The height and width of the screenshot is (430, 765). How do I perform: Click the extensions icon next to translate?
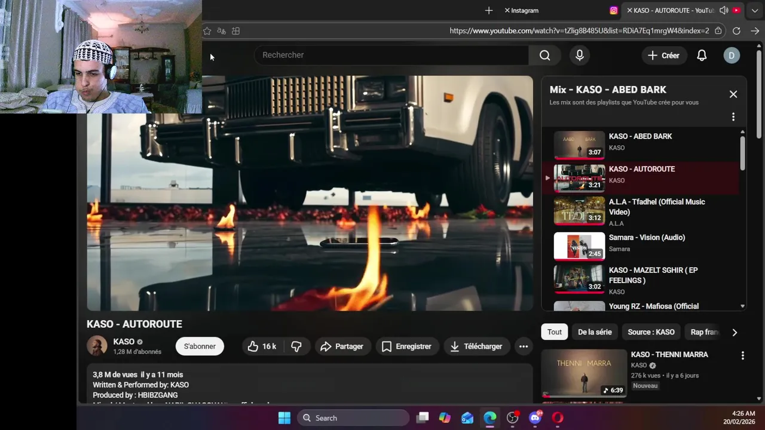point(236,31)
